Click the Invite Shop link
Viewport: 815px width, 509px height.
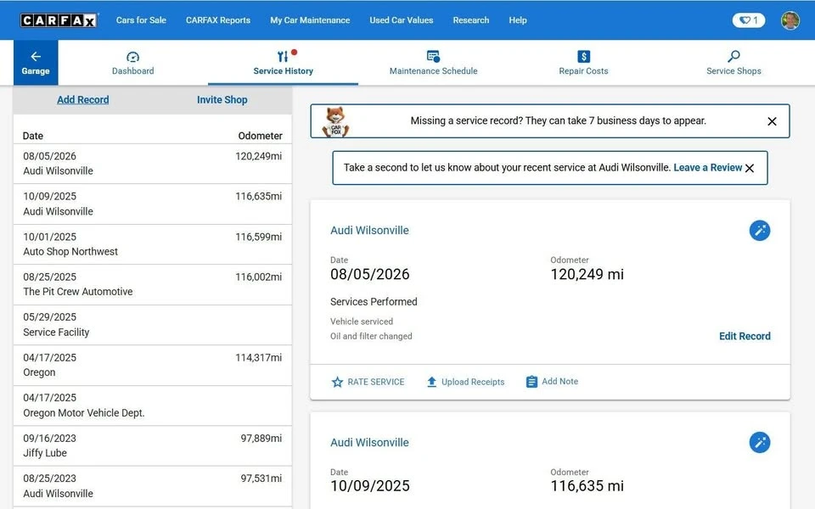222,100
